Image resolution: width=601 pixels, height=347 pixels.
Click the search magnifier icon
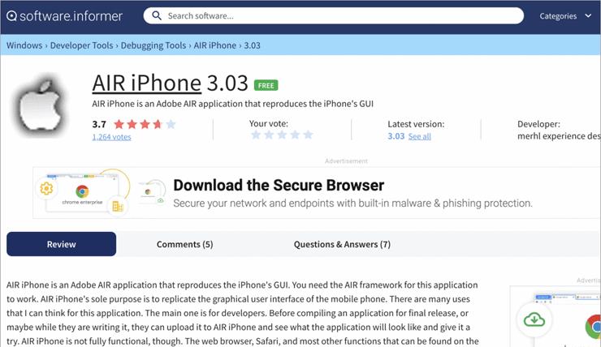tap(157, 15)
